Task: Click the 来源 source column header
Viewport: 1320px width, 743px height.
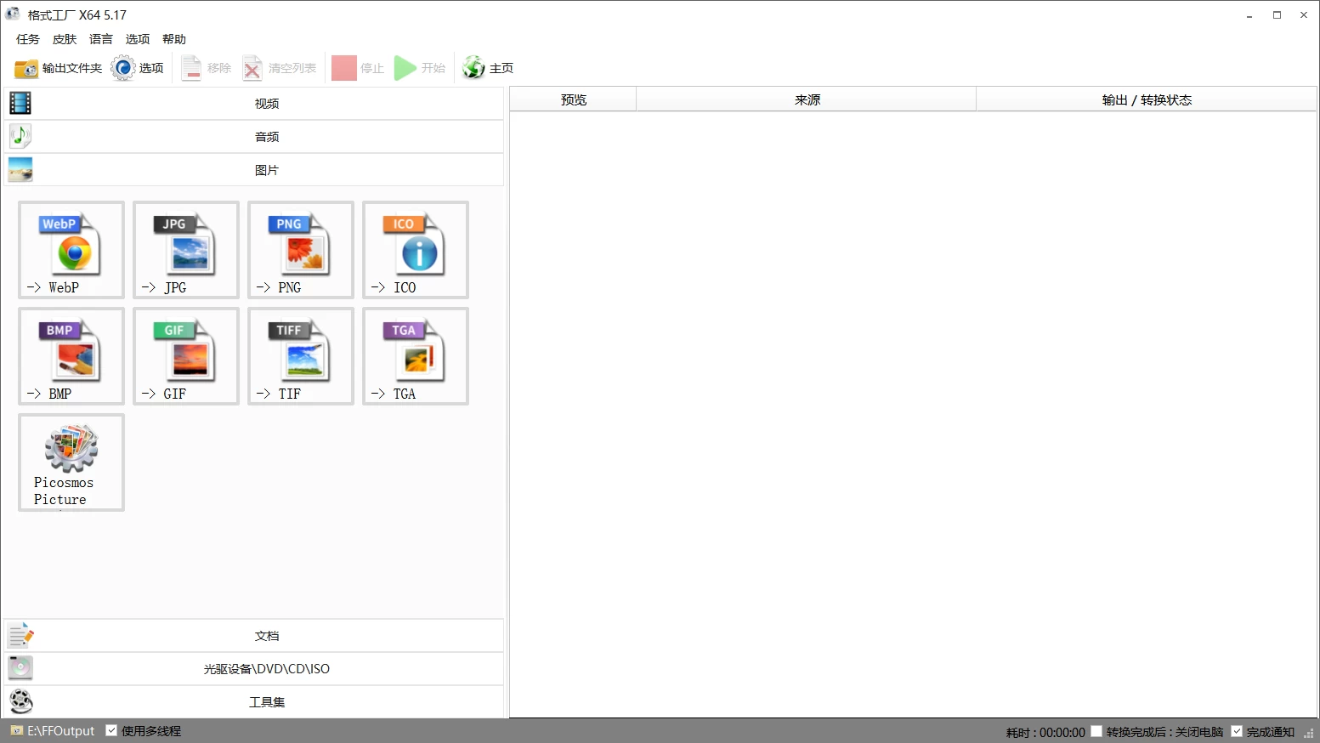Action: [x=807, y=99]
